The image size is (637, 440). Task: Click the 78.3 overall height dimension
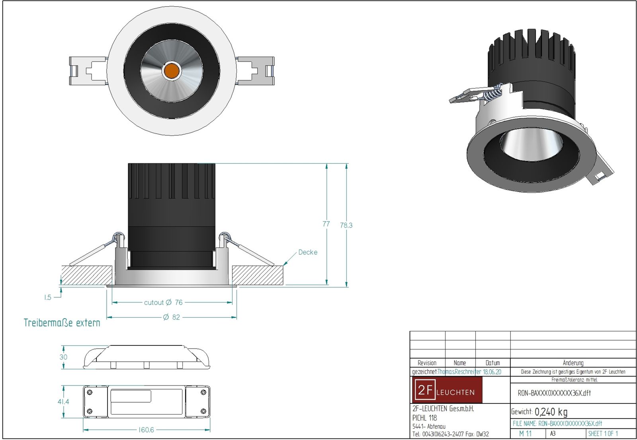(346, 225)
